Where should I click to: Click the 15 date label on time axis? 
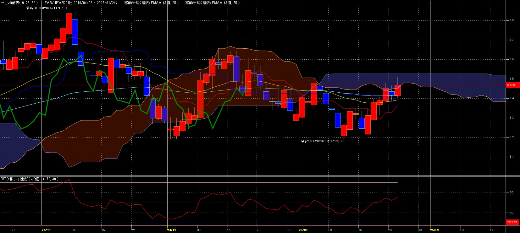point(103,230)
